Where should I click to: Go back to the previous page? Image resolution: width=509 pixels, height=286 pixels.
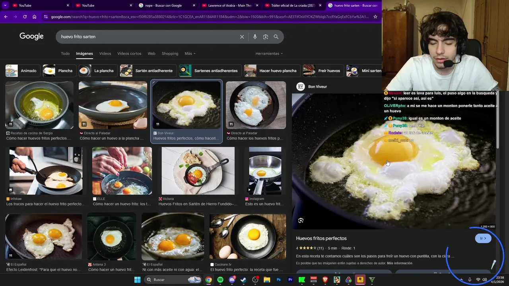[x=6, y=17]
